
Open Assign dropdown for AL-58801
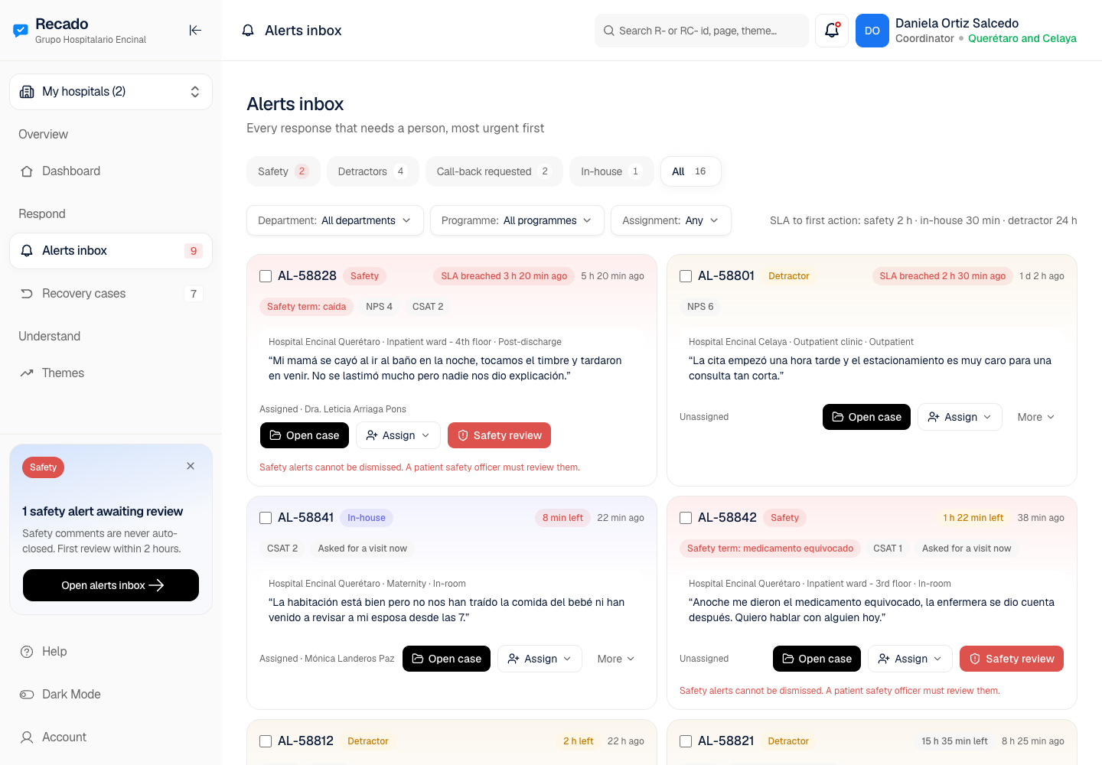[960, 417]
